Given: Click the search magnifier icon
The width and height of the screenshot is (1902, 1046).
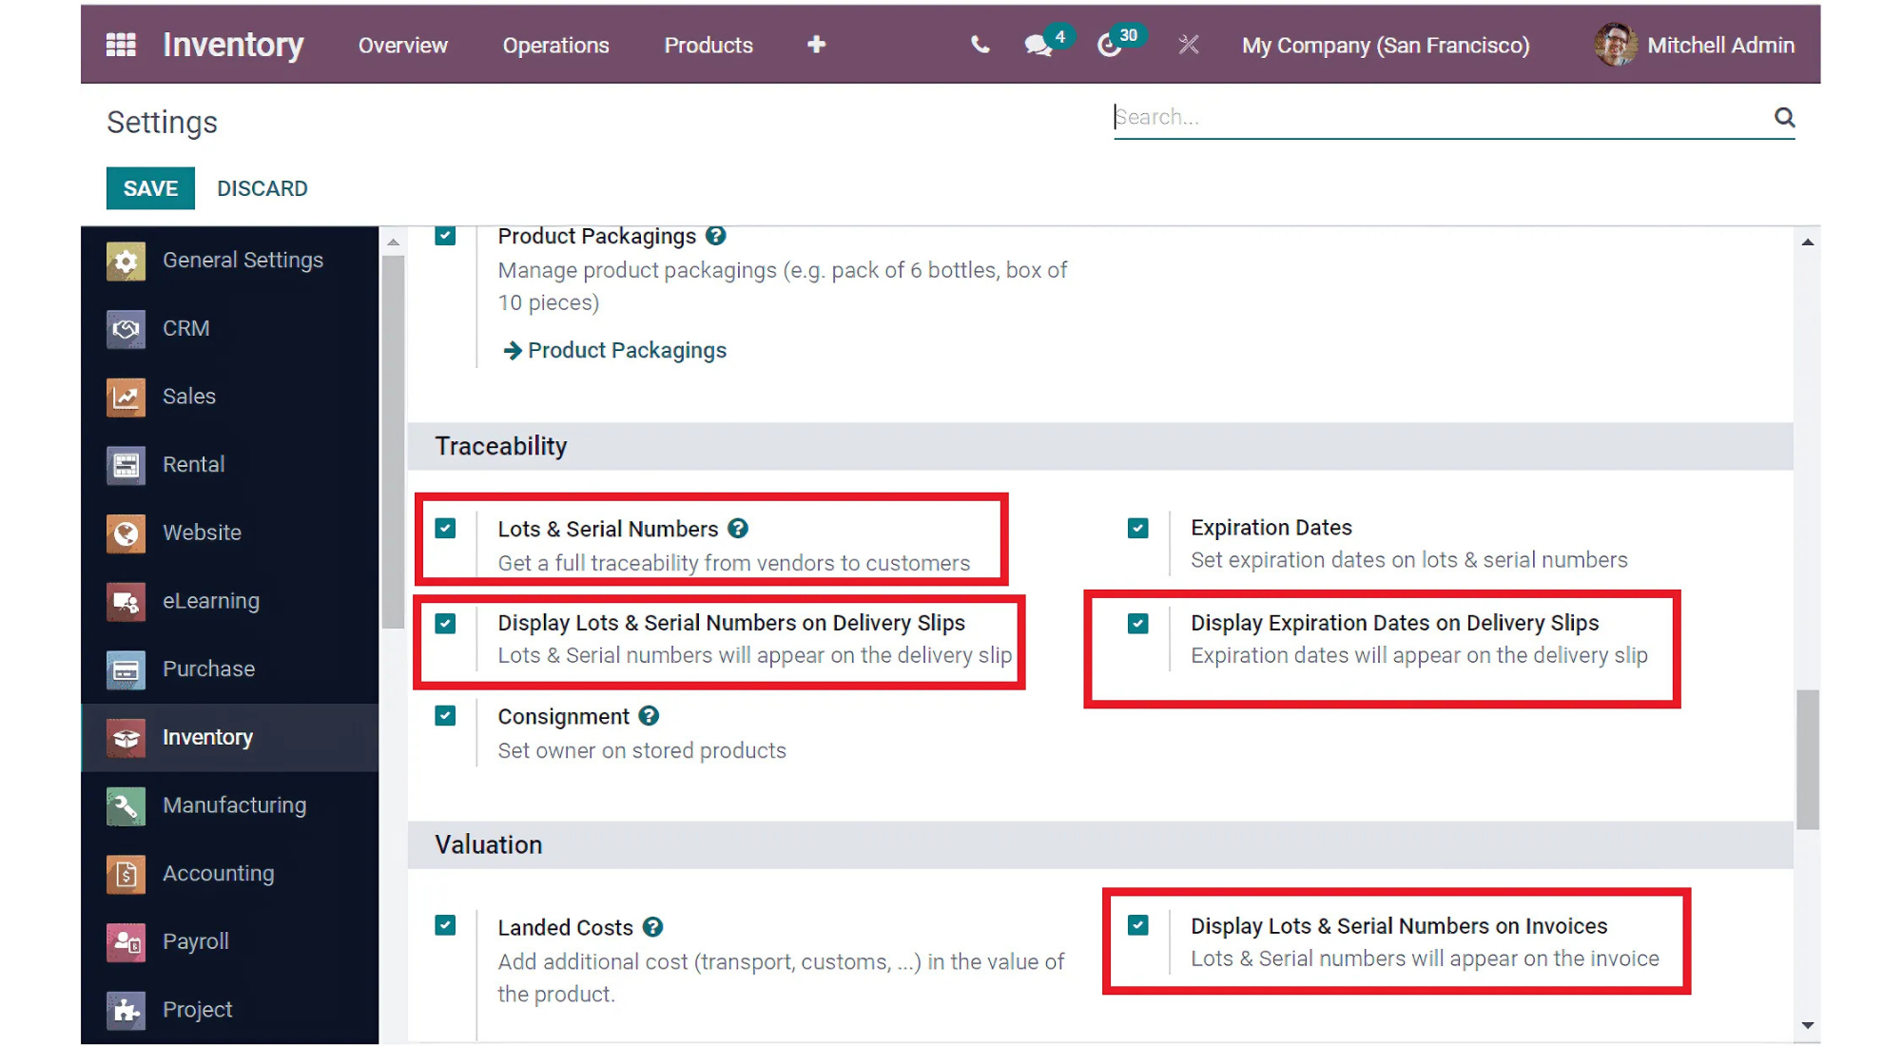Looking at the screenshot, I should point(1784,117).
